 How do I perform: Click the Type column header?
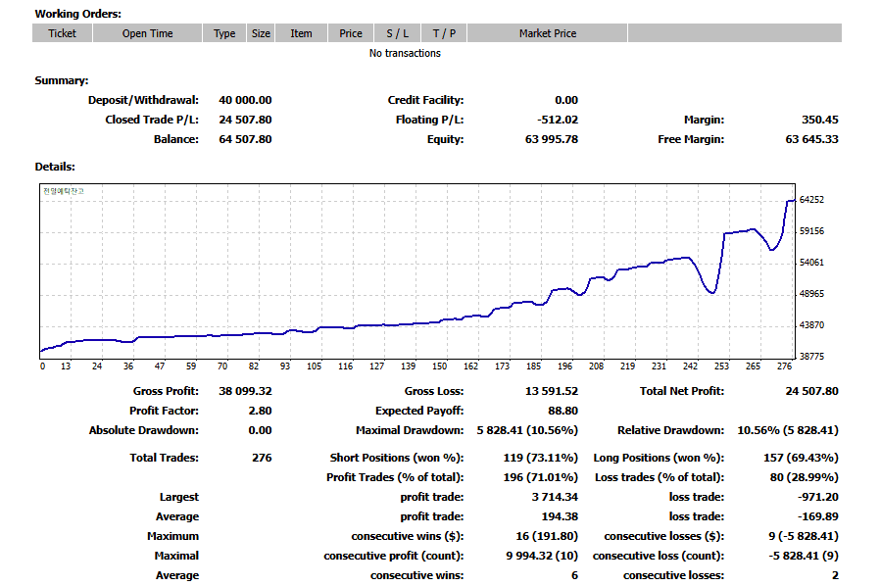(224, 33)
